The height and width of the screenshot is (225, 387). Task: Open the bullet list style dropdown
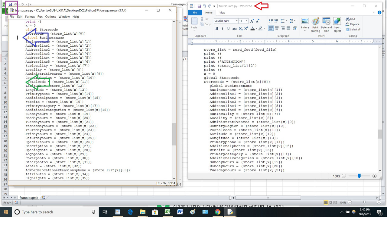click(x=286, y=21)
